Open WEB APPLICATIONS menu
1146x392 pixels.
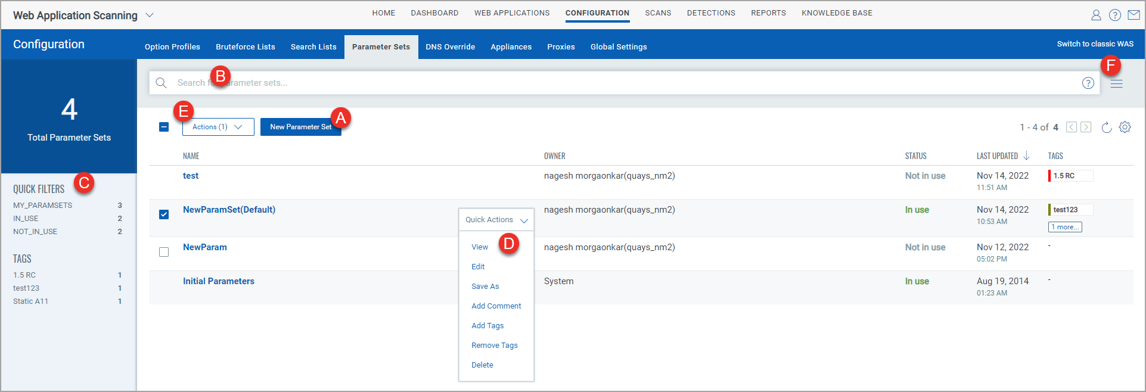(512, 13)
